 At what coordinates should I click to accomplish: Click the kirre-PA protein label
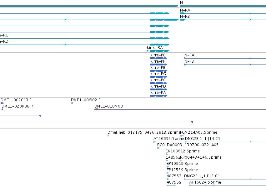click(158, 93)
